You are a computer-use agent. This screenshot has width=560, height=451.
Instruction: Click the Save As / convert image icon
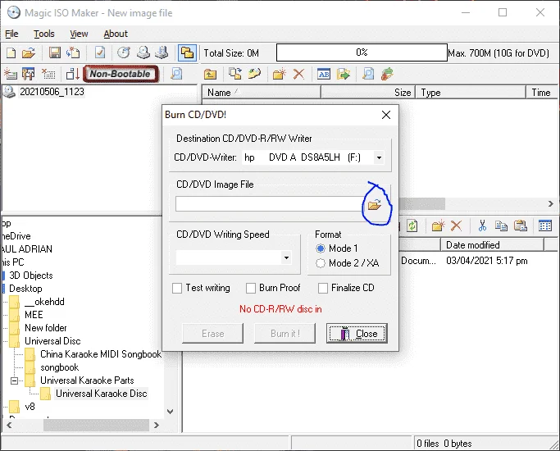[73, 52]
